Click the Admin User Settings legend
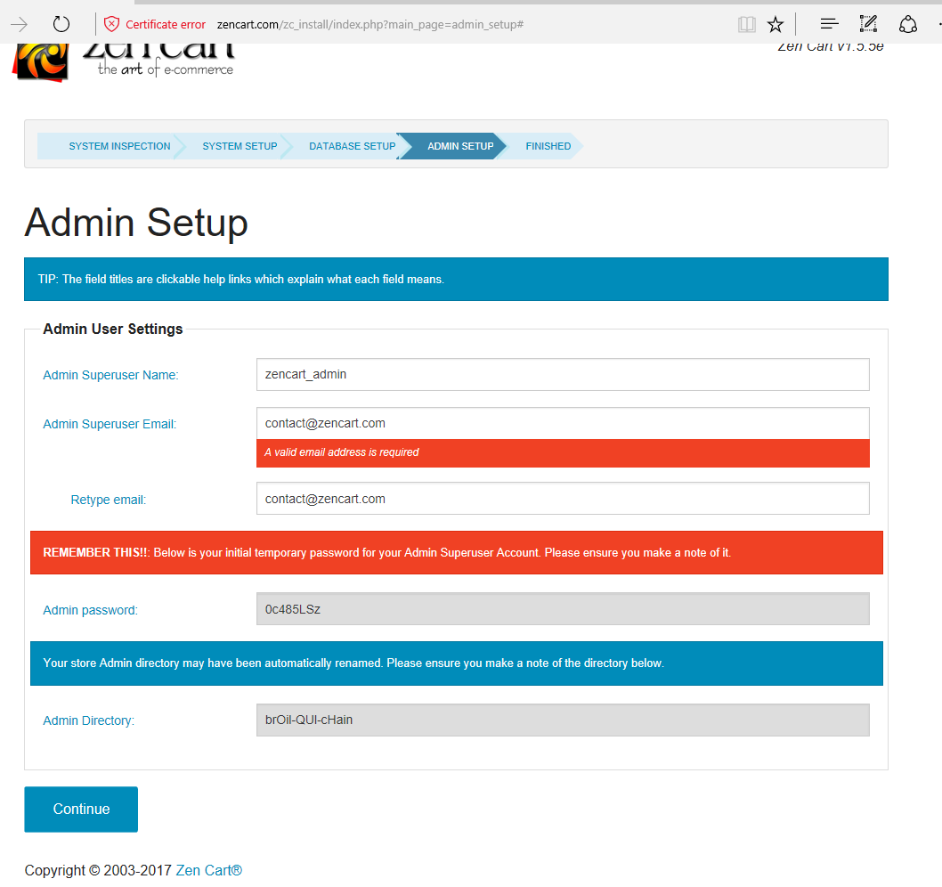Screen dimensions: 942x887 (113, 330)
